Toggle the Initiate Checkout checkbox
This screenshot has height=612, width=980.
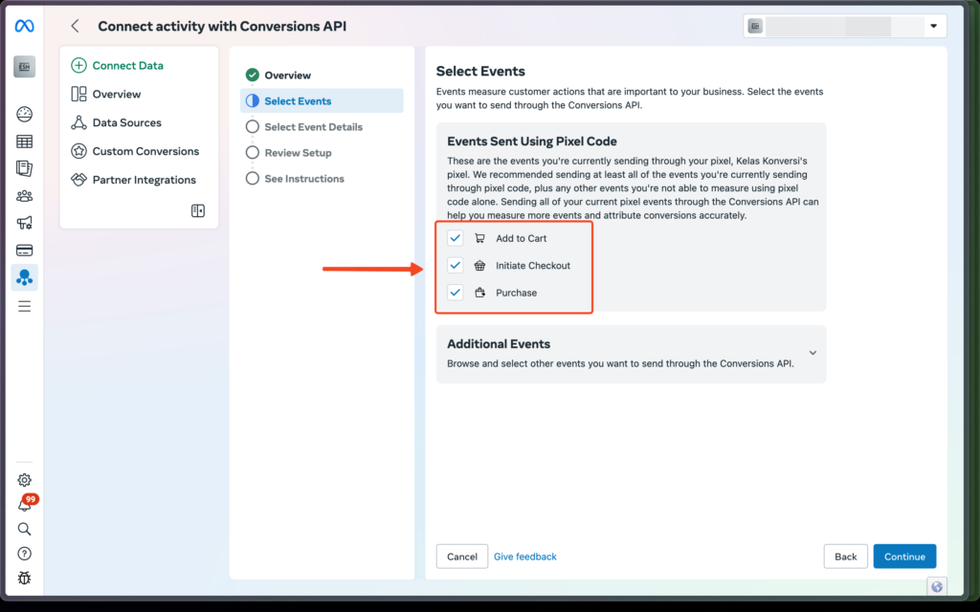pyautogui.click(x=456, y=265)
